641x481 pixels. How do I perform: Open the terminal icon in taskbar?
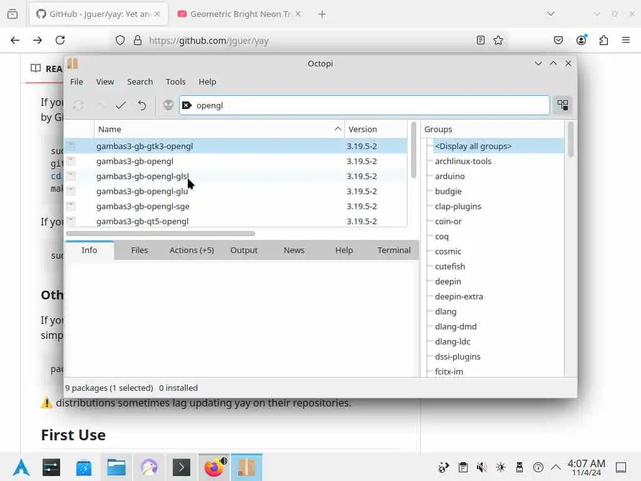tap(182, 467)
